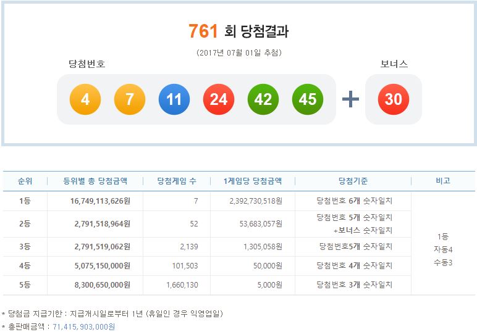Click the 5등 rank cell
The image size is (477, 332).
25,285
